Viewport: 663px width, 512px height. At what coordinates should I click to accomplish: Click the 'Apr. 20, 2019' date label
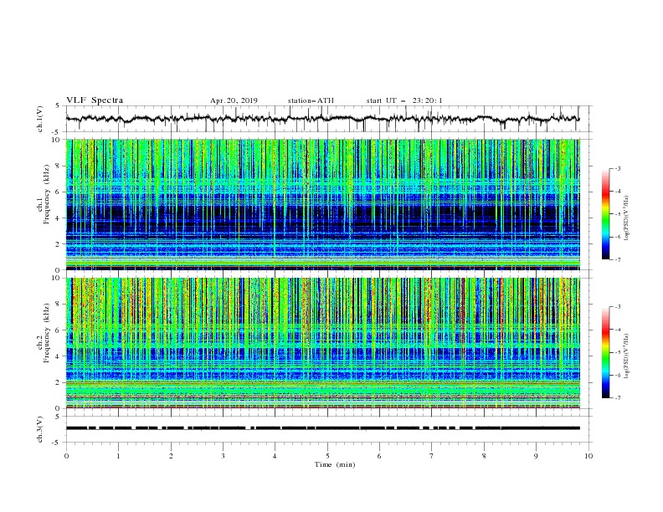[x=234, y=100]
